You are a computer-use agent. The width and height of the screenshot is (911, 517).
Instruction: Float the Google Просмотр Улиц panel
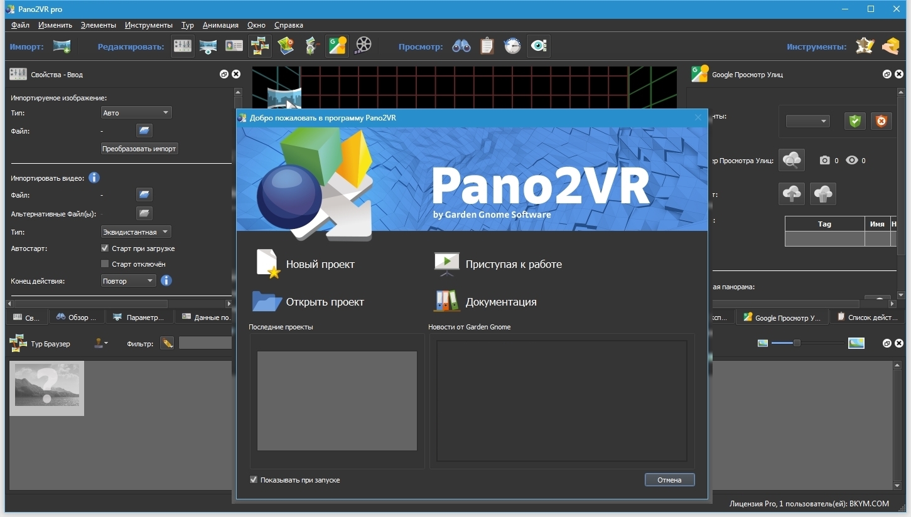point(887,74)
